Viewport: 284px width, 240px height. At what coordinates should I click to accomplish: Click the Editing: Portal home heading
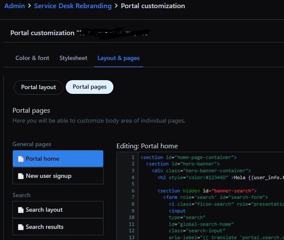[x=147, y=146]
